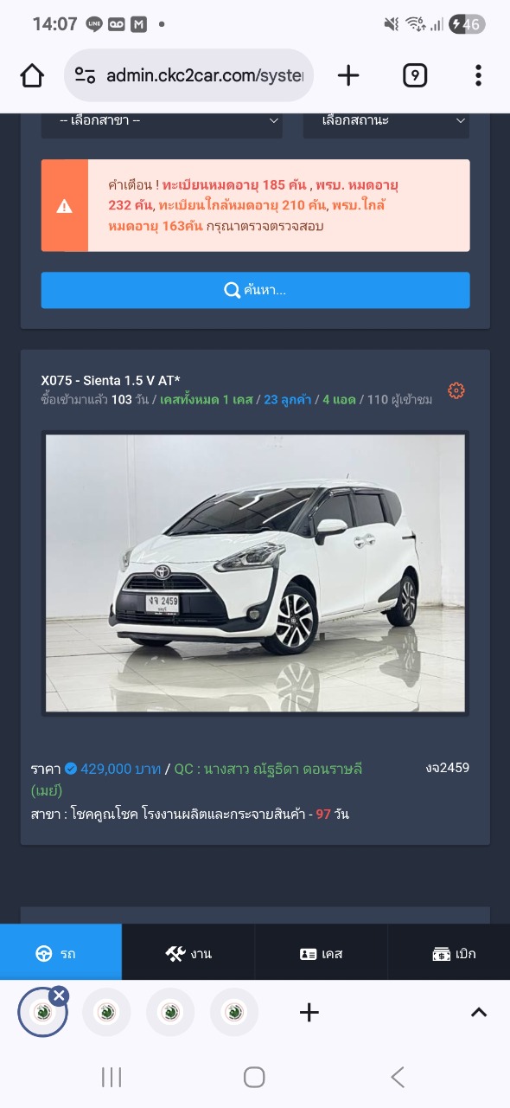Open the white Sienta car photo

click(255, 573)
